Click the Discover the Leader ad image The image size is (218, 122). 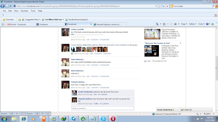pyautogui.click(x=151, y=51)
